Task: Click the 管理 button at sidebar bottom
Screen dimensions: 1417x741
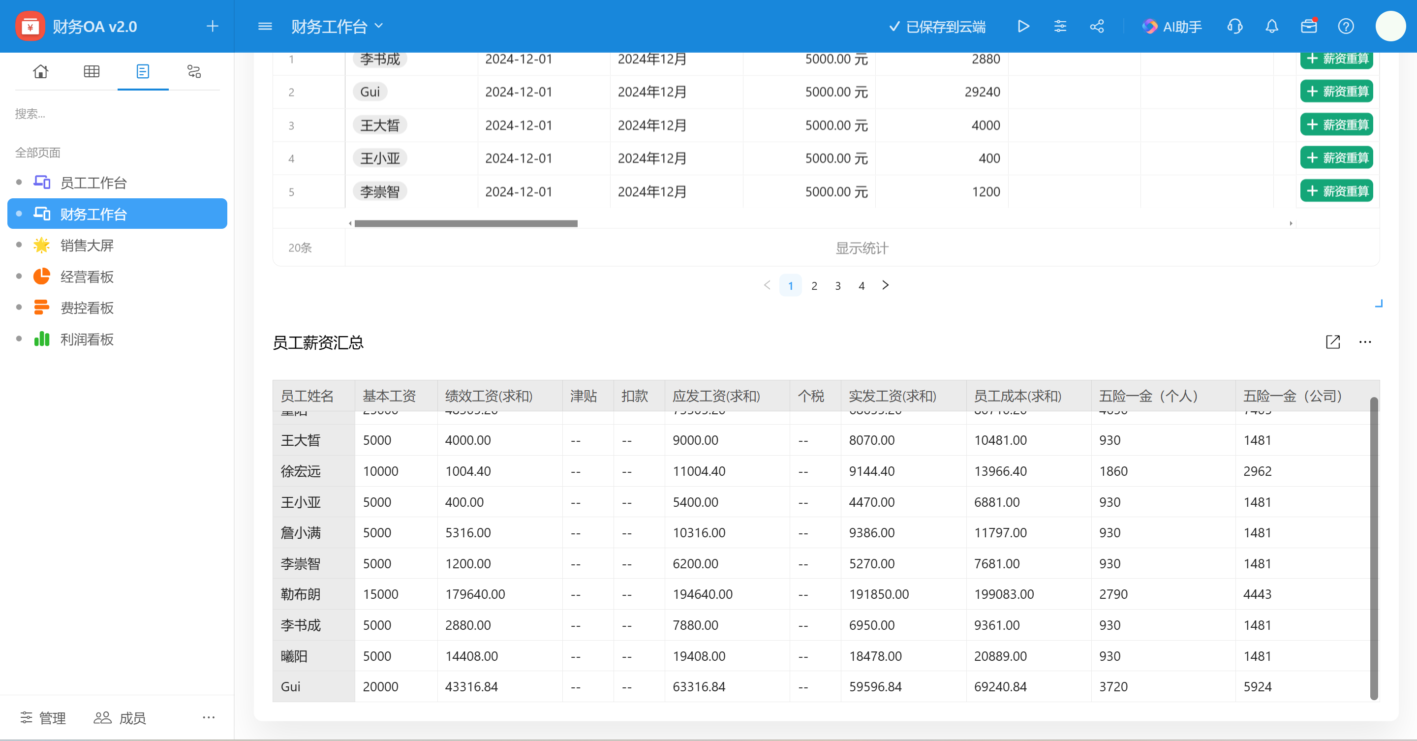Action: click(x=43, y=718)
